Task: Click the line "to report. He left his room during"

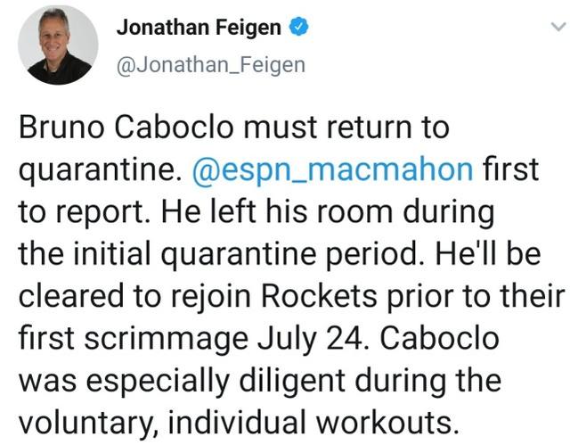Action: 256,211
